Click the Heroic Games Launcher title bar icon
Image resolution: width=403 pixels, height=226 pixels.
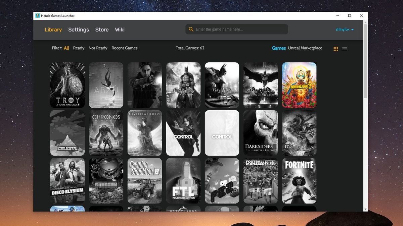tap(37, 16)
